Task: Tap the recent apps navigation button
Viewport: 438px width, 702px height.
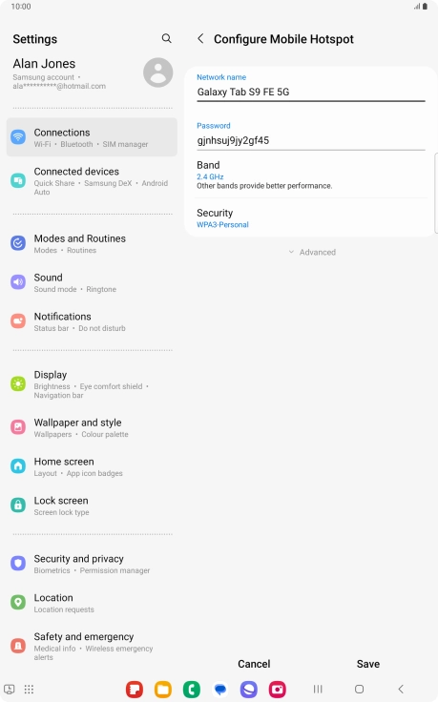Action: (x=318, y=689)
